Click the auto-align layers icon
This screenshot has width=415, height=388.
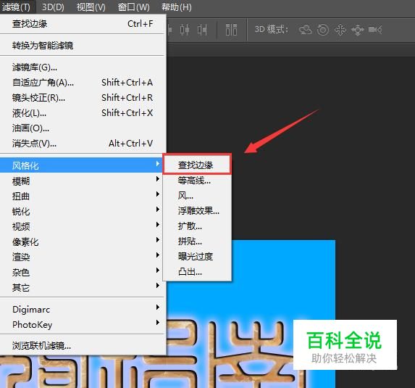[x=231, y=30]
